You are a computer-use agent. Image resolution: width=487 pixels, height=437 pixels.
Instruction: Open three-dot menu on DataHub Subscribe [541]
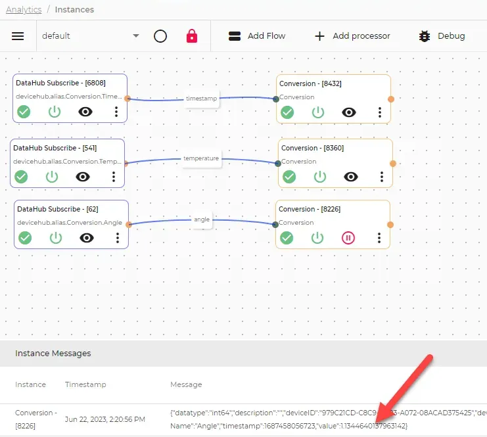coord(114,177)
